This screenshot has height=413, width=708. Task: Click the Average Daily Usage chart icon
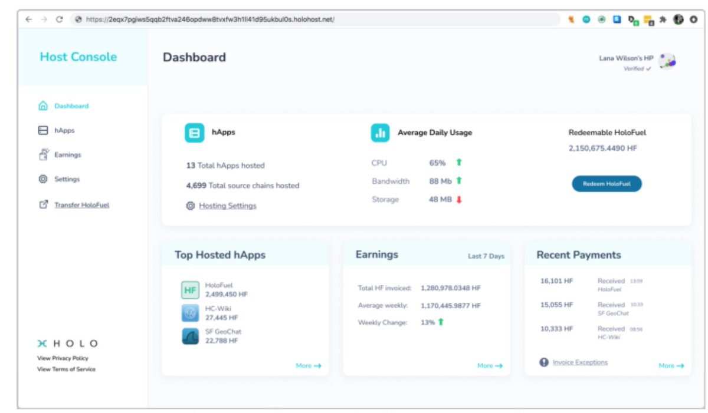(x=380, y=133)
